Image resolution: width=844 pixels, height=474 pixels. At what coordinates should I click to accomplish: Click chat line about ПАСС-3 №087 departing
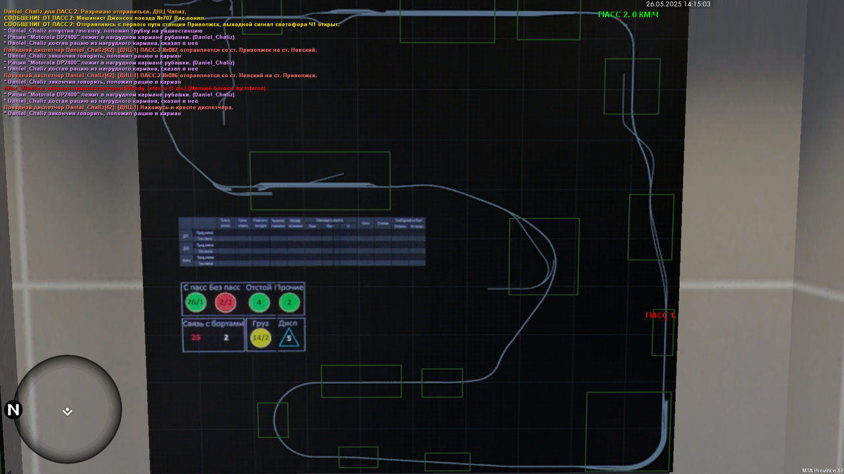[160, 50]
